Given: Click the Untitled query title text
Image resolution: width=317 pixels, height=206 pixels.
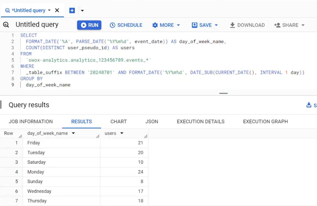Looking at the screenshot, I should (37, 25).
